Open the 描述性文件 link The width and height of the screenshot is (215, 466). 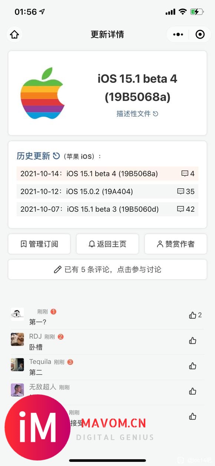click(133, 114)
